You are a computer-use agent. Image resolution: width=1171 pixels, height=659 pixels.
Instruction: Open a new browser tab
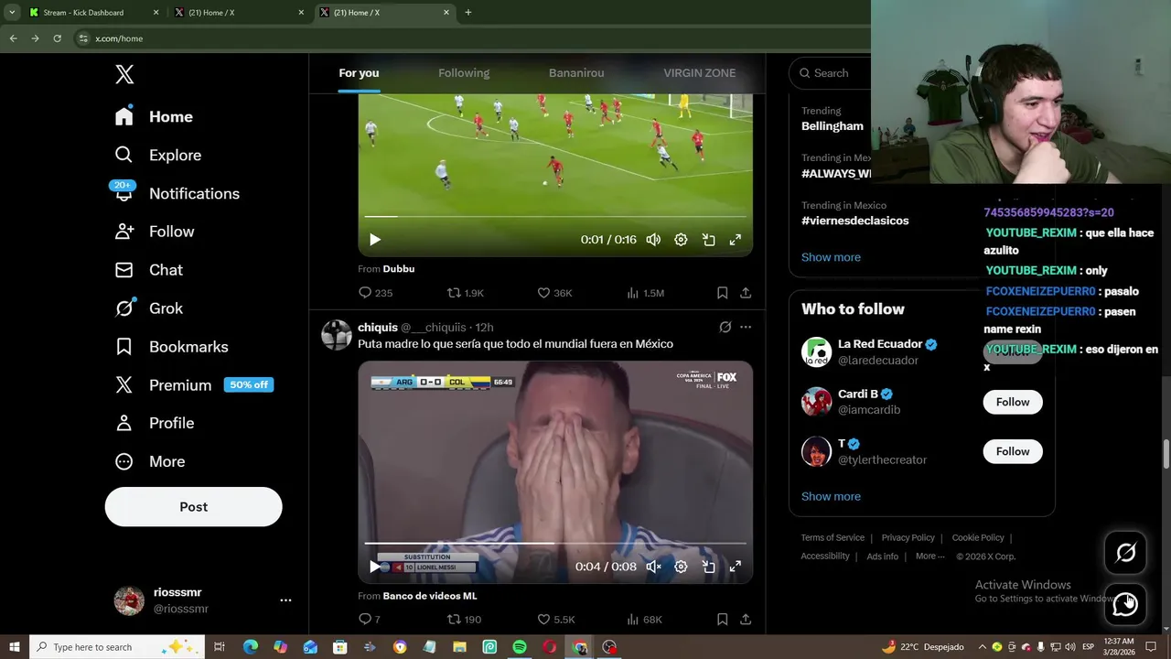point(468,13)
